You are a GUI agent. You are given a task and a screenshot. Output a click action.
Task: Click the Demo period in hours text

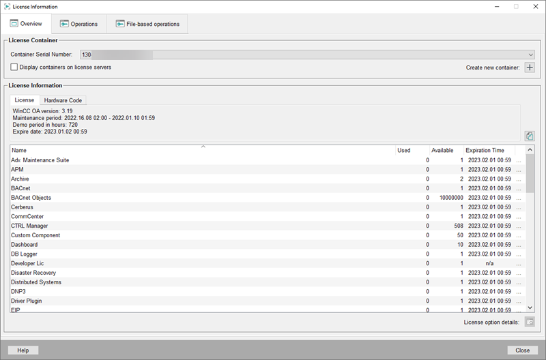(45, 125)
